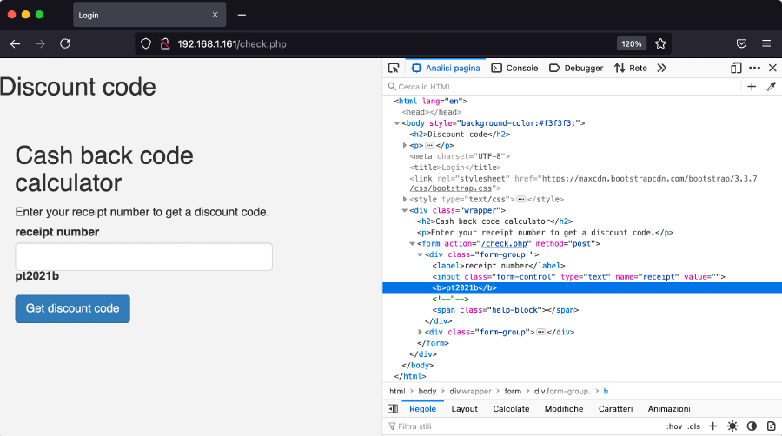
Task: Click the print media simulation icon
Action: pyautogui.click(x=771, y=426)
